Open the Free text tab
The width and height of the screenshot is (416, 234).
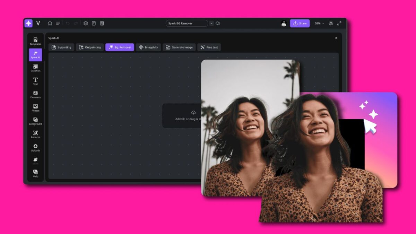[x=209, y=47]
